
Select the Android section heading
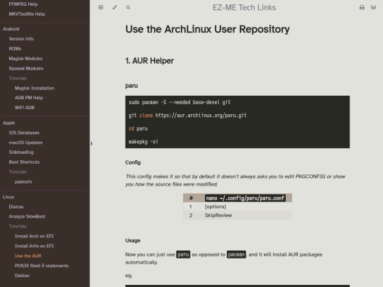[11, 29]
